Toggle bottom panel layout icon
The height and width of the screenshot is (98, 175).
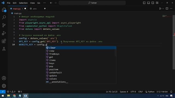pos(148,3)
